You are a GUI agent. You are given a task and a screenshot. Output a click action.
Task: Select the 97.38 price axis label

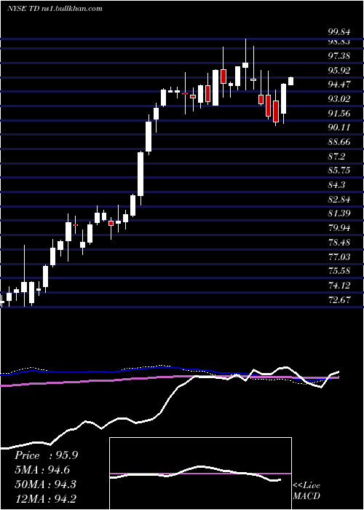(339, 56)
